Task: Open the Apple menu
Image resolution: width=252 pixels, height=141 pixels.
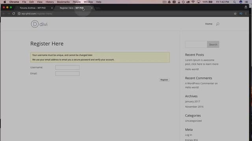Action: (5, 2)
